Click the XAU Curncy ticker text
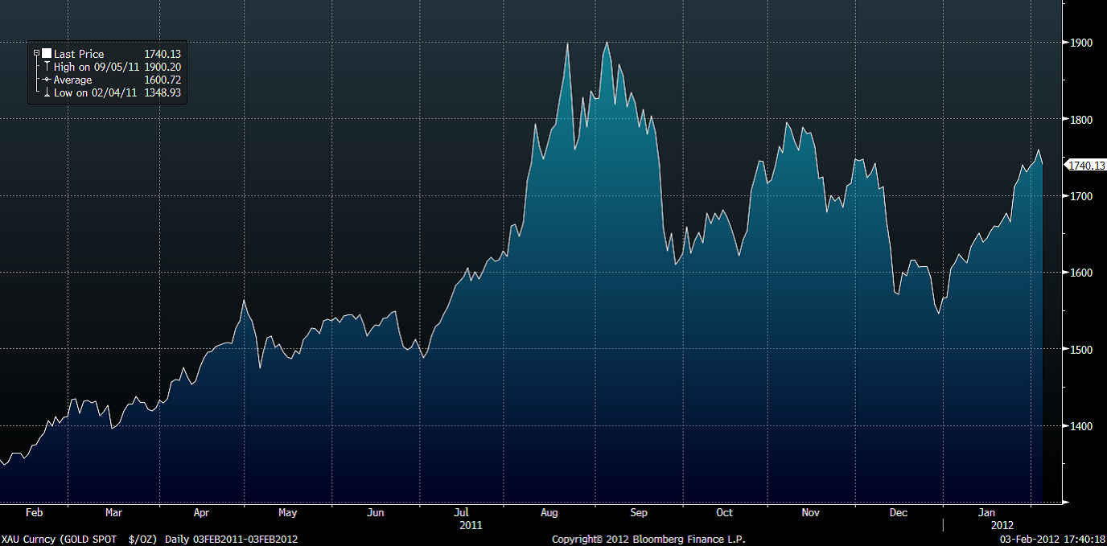The image size is (1107, 546). (x=28, y=539)
